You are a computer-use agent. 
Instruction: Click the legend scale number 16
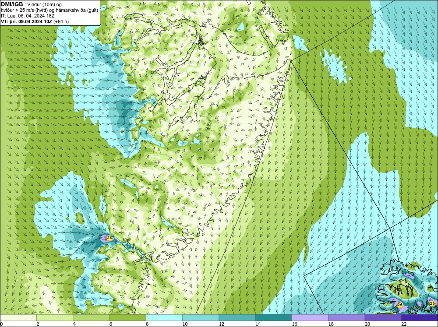294,324
